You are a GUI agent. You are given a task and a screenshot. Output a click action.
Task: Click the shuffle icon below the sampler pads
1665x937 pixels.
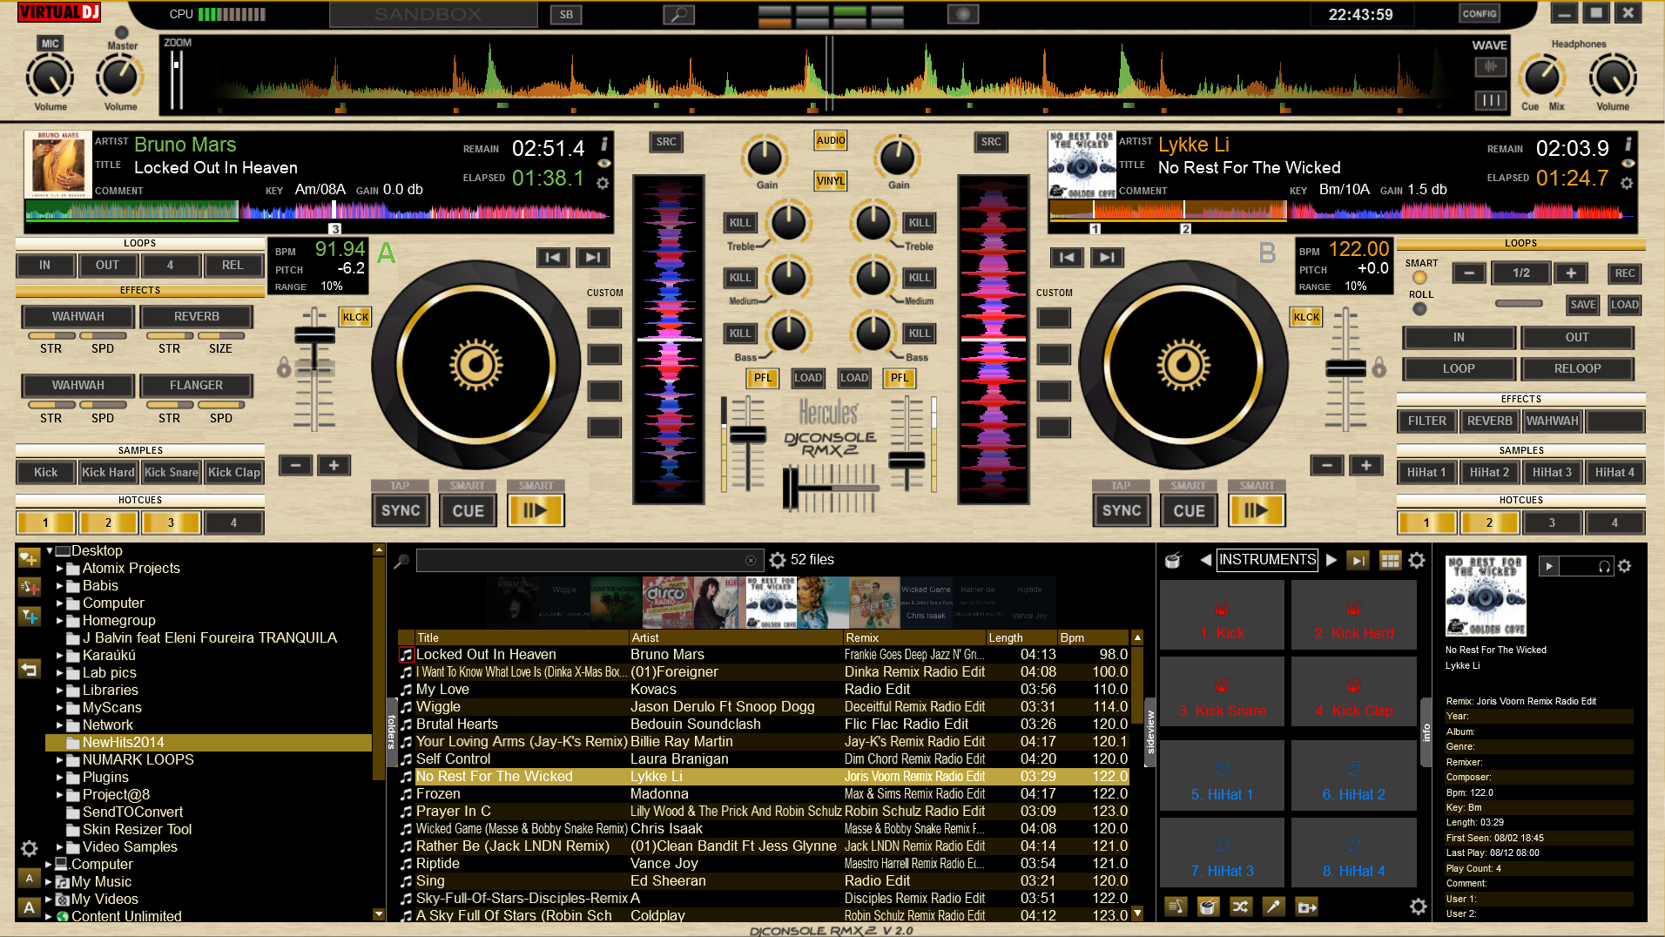coord(1240,907)
